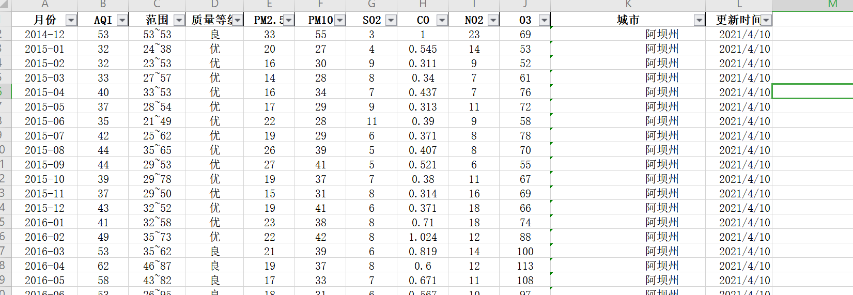The height and width of the screenshot is (295, 853).
Task: Open the AQI column filter dropdown
Action: pyautogui.click(x=122, y=20)
